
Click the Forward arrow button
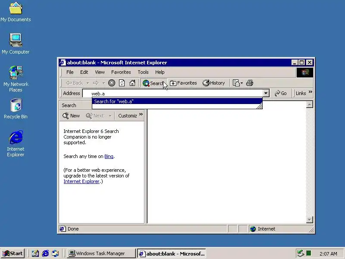(95, 83)
